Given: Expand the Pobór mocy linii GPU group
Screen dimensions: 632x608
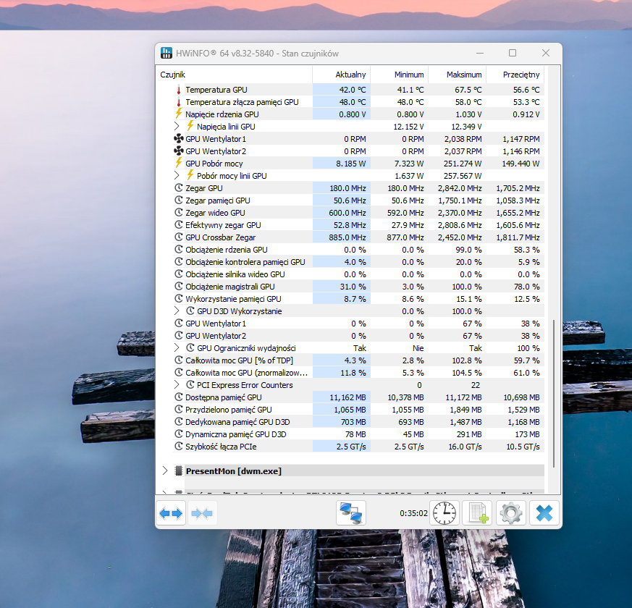Looking at the screenshot, I should 177,176.
